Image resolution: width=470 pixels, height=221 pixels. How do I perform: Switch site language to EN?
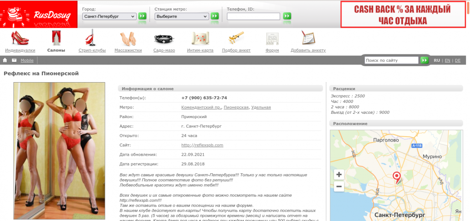447,61
